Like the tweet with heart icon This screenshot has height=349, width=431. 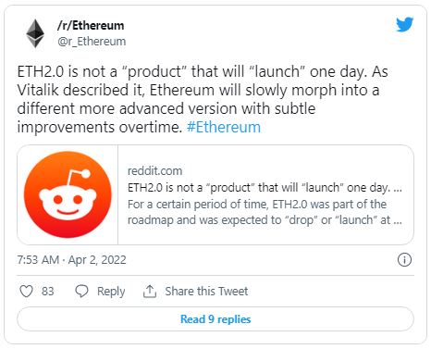tap(26, 291)
